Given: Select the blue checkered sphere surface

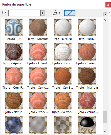Looking at the screenshot, I should click(14, 125).
